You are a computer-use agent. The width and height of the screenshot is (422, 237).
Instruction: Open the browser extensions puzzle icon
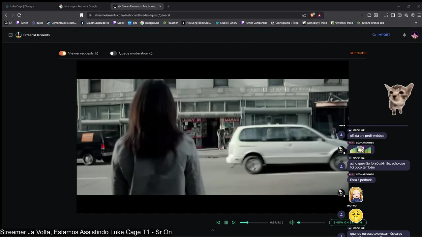coord(369,15)
